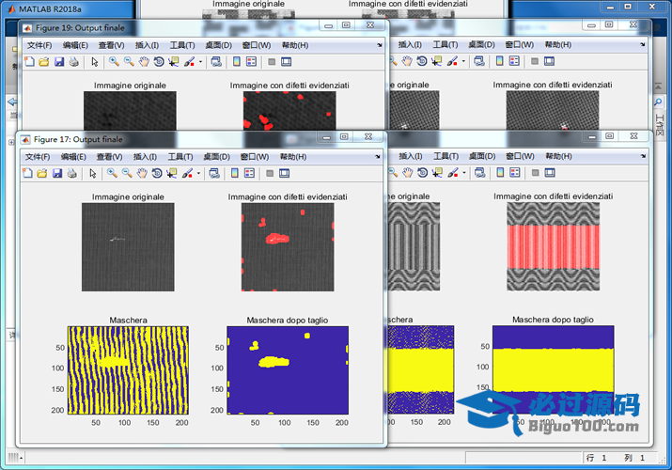Click Show Plot Tools icon in Figure 17
The width and height of the screenshot is (672, 470).
click(285, 173)
